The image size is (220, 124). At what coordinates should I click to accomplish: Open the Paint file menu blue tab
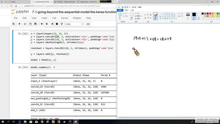[x=120, y=10]
